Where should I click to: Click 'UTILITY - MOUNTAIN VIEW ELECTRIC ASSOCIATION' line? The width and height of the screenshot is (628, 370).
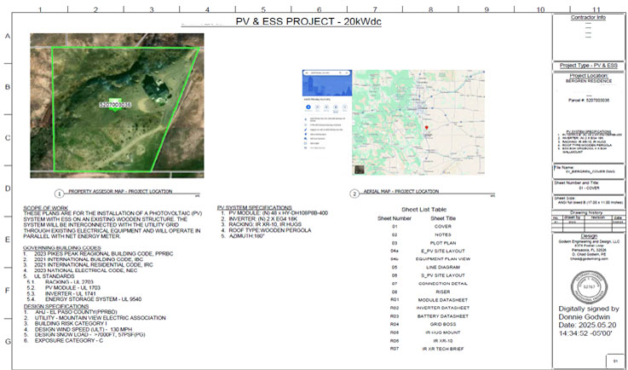point(101,318)
